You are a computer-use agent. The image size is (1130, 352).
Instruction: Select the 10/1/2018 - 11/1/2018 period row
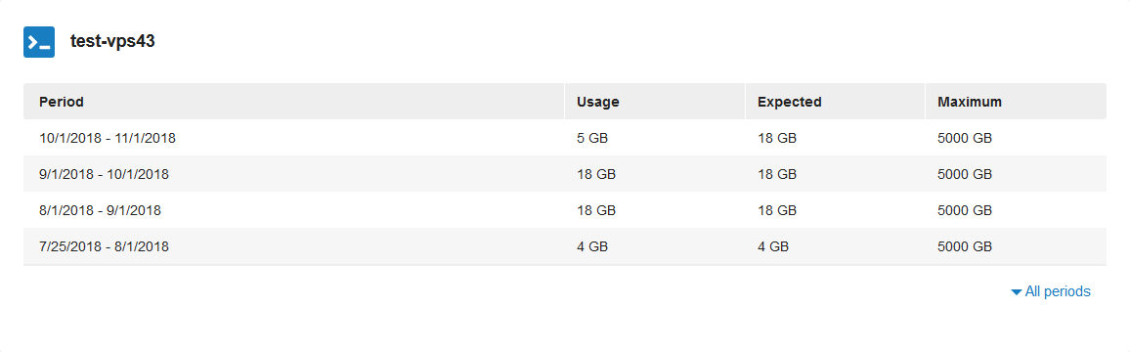pyautogui.click(x=564, y=138)
